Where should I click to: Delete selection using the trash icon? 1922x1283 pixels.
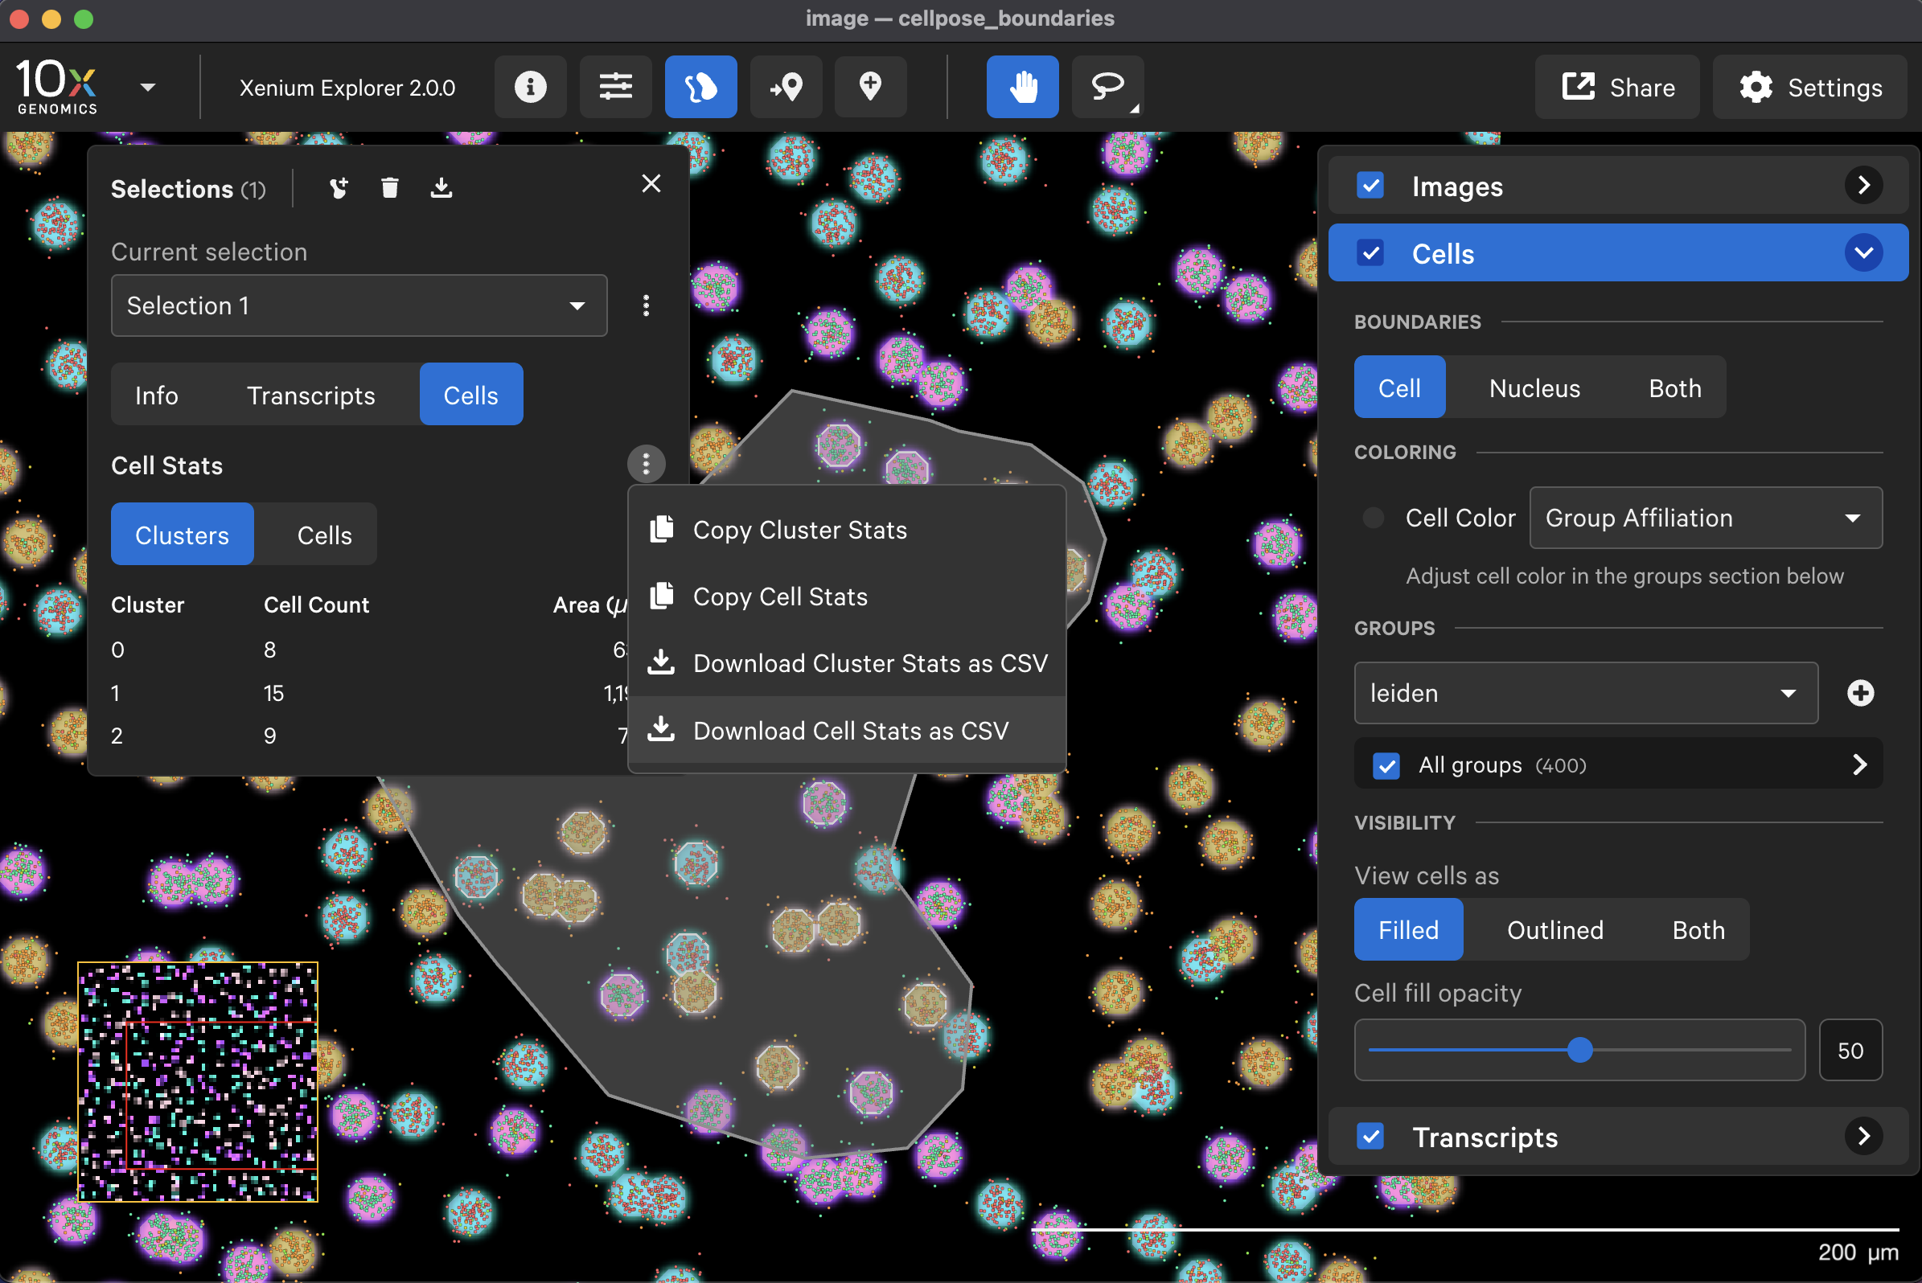pos(390,188)
